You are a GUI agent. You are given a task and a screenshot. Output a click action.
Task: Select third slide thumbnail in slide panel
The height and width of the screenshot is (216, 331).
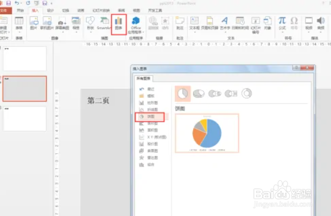(x=25, y=119)
